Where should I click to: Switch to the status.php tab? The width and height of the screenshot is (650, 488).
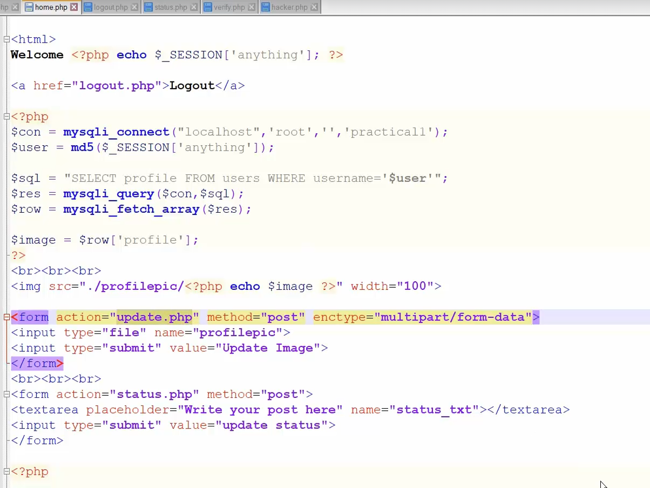[x=171, y=8]
